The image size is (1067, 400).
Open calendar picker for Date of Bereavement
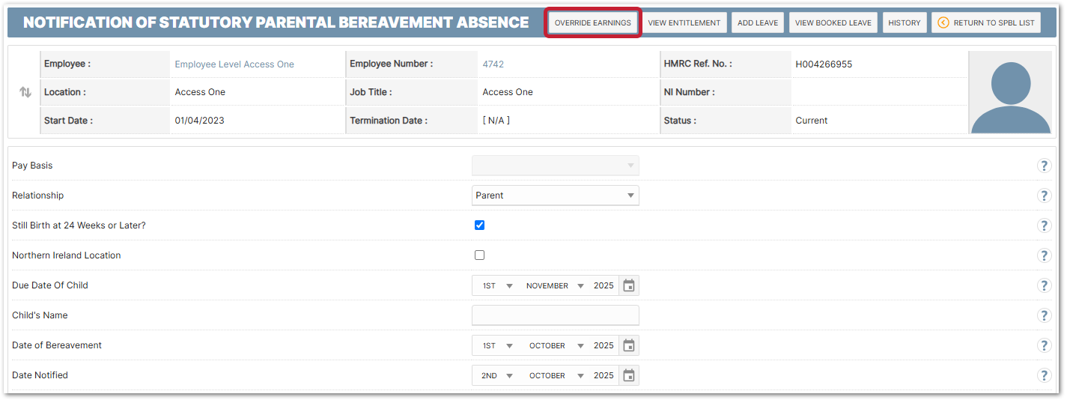tap(629, 345)
